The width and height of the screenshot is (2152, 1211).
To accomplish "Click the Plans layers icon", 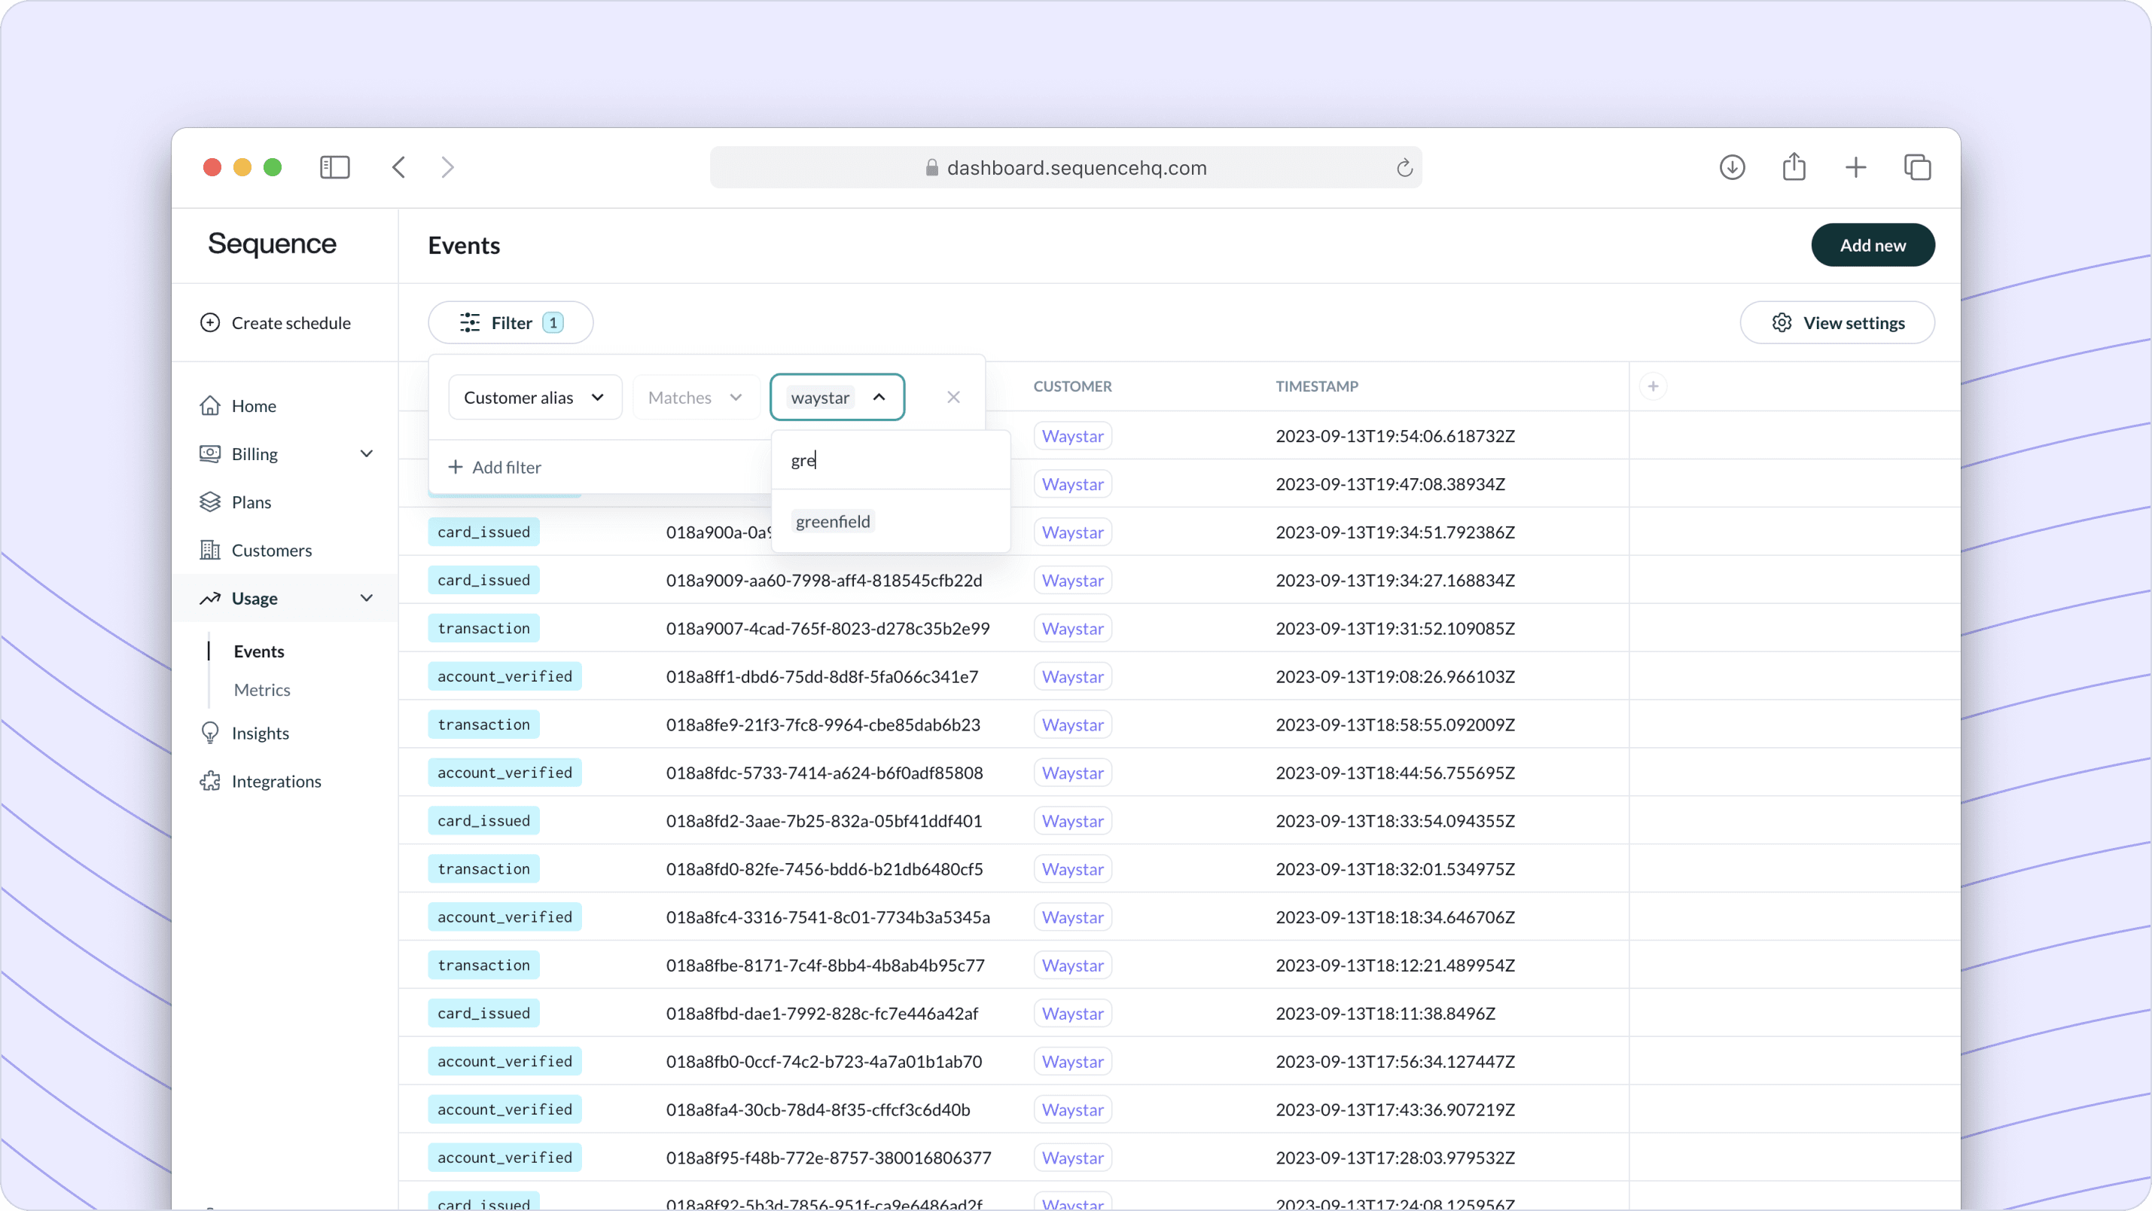I will point(211,502).
